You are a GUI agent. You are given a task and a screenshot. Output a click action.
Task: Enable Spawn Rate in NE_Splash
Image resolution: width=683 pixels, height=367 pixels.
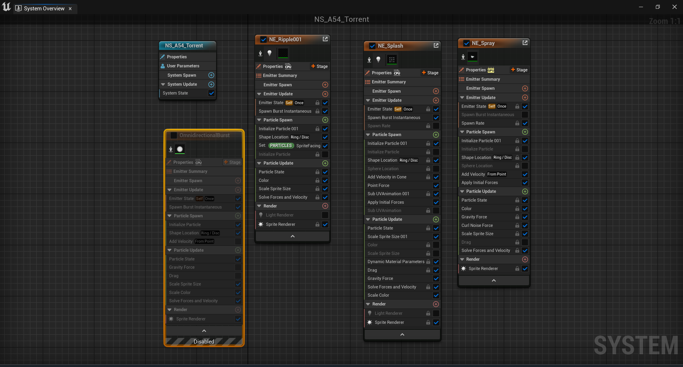click(x=436, y=126)
